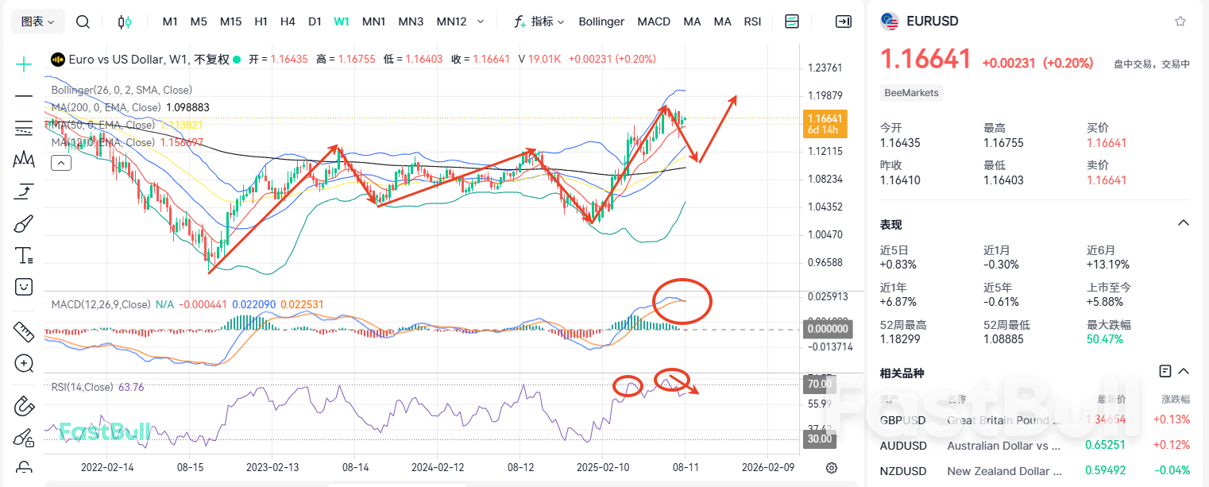Select the text annotation tool
The image size is (1209, 487).
(23, 255)
